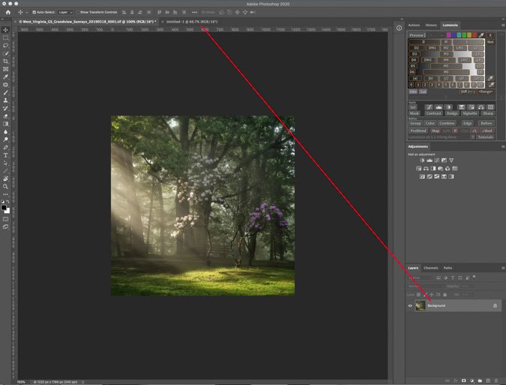Click the Lumenzia PreBlend button
The height and width of the screenshot is (385, 506).
click(x=418, y=131)
